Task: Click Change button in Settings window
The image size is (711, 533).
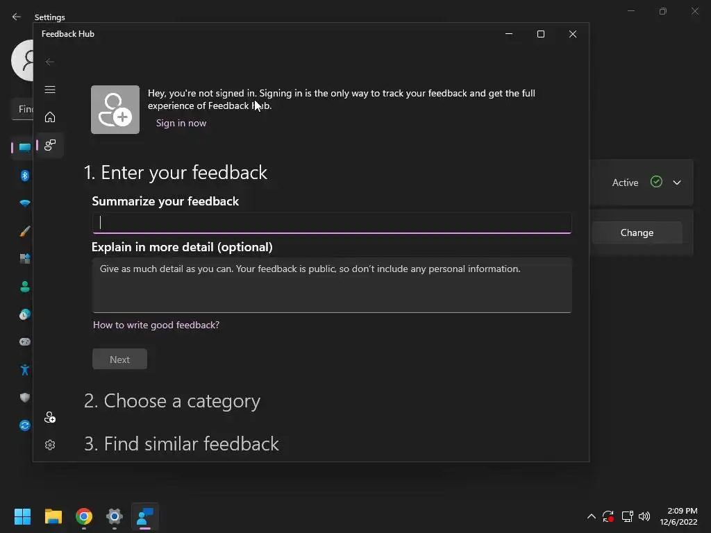Action: 637,232
